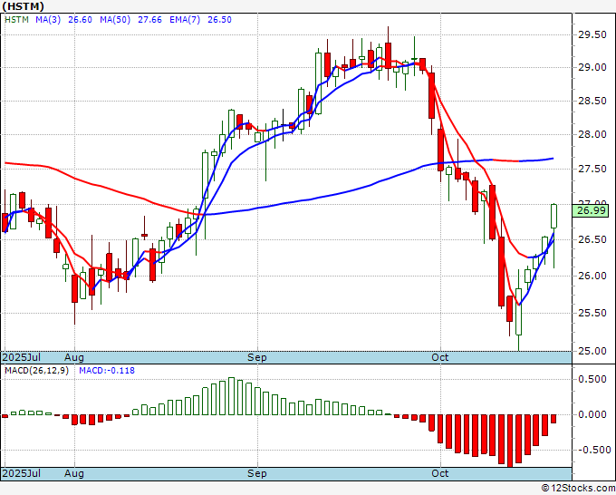Image resolution: width=616 pixels, height=495 pixels.
Task: Click the lowest candlestick with wick touching 25.00
Action: click(518, 312)
